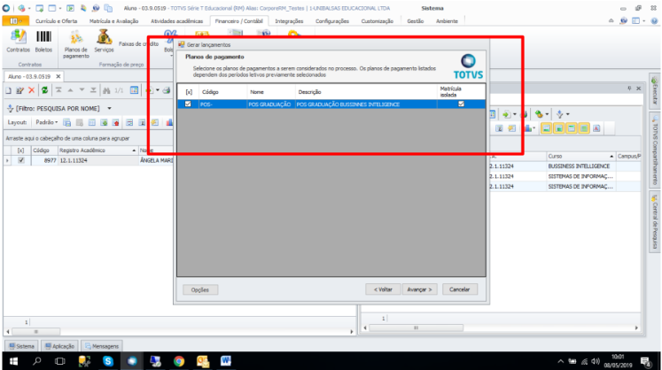Click the Avançar > button
The image size is (662, 370).
coord(420,289)
